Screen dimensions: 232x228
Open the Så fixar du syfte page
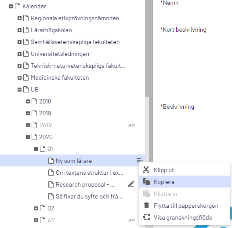click(x=89, y=196)
